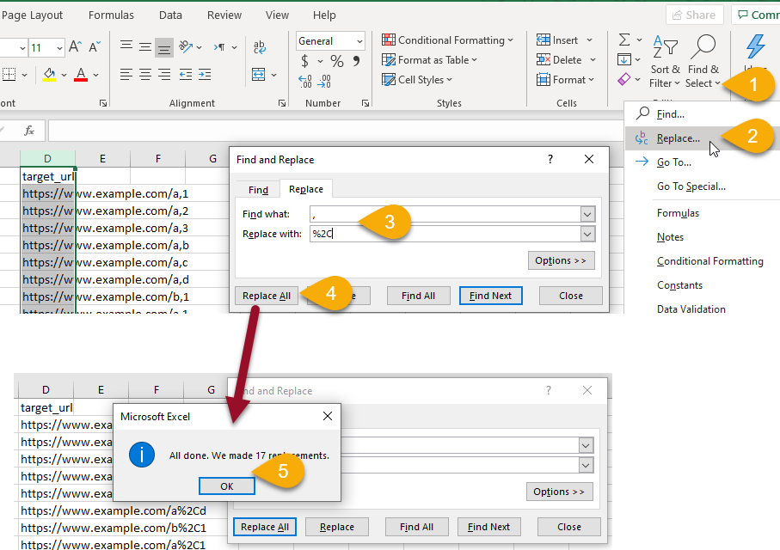Screen dimensions: 780x550
Task: Switch to the Find tab in dialog
Action: [258, 190]
